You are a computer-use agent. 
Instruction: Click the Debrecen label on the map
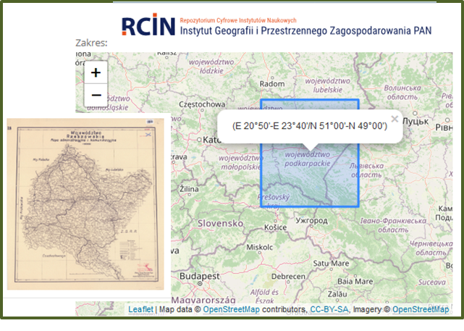pyautogui.click(x=298, y=277)
